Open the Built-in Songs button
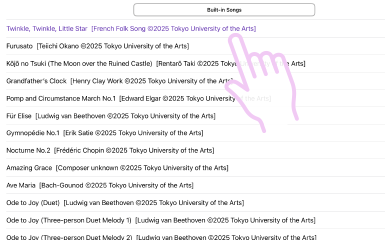The width and height of the screenshot is (385, 240). 224,10
